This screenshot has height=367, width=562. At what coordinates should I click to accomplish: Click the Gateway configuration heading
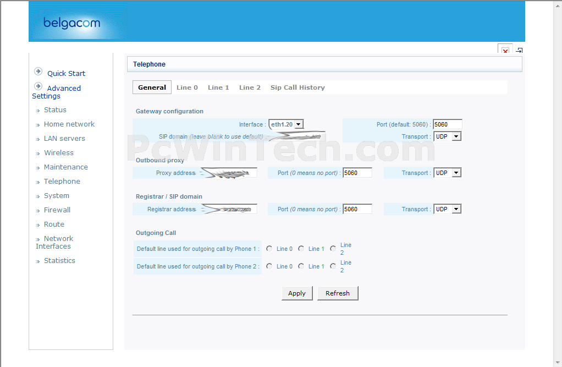pos(169,111)
